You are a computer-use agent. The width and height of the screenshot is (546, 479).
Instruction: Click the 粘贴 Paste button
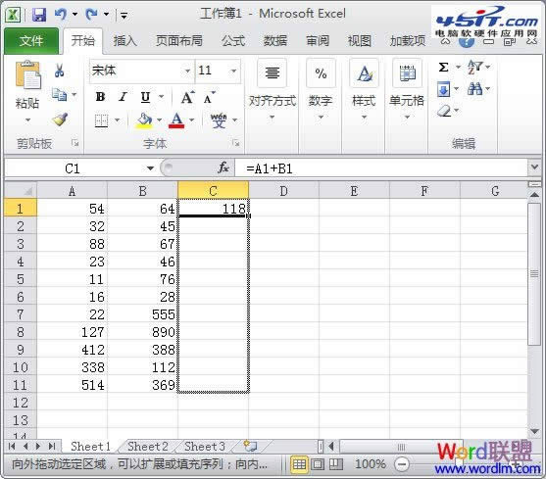[27, 91]
